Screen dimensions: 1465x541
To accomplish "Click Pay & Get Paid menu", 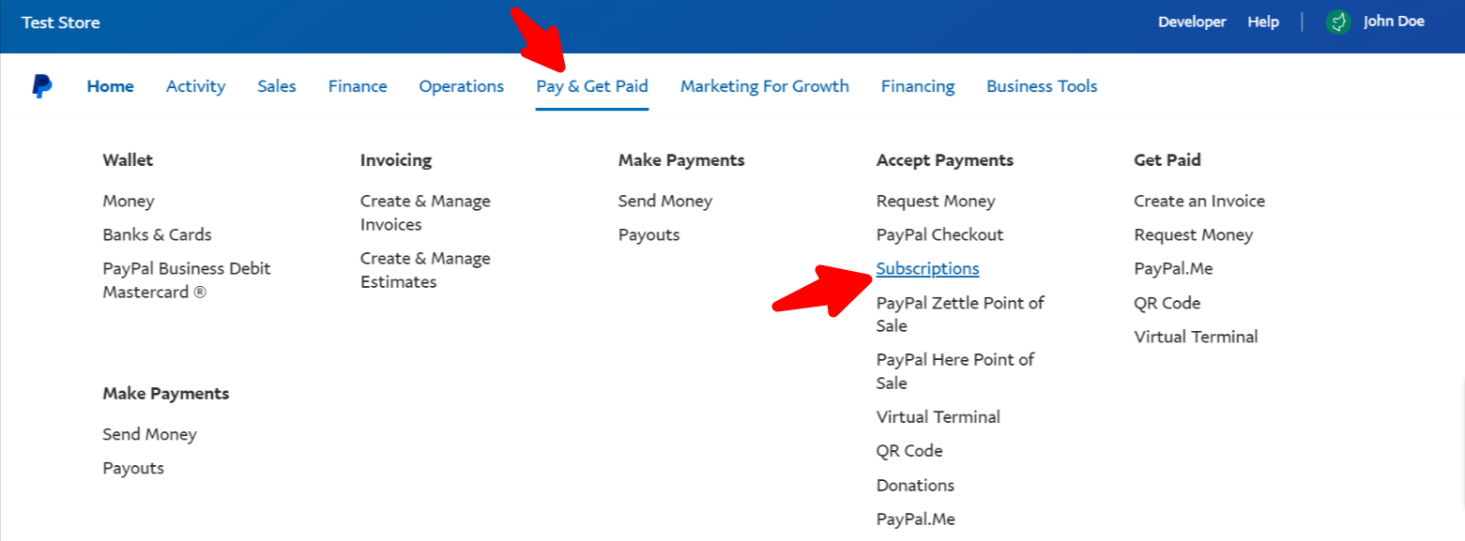I will (x=592, y=86).
